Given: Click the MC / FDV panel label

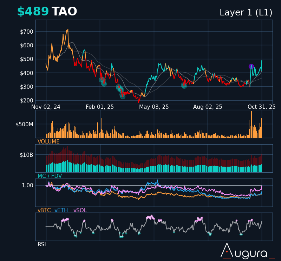Looking at the screenshot, I should 50,176.
